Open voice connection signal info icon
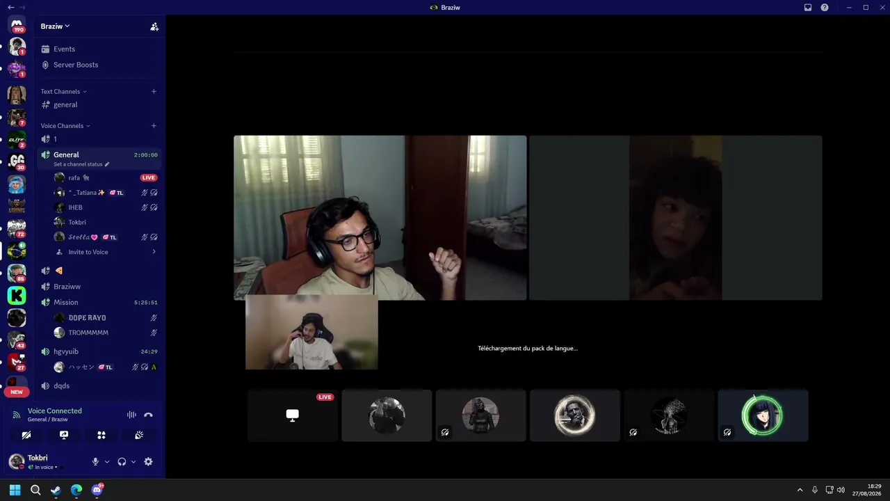Image resolution: width=890 pixels, height=501 pixels. (x=17, y=415)
